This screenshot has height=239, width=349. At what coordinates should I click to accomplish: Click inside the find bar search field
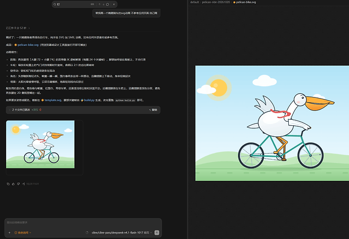(x=73, y=4)
